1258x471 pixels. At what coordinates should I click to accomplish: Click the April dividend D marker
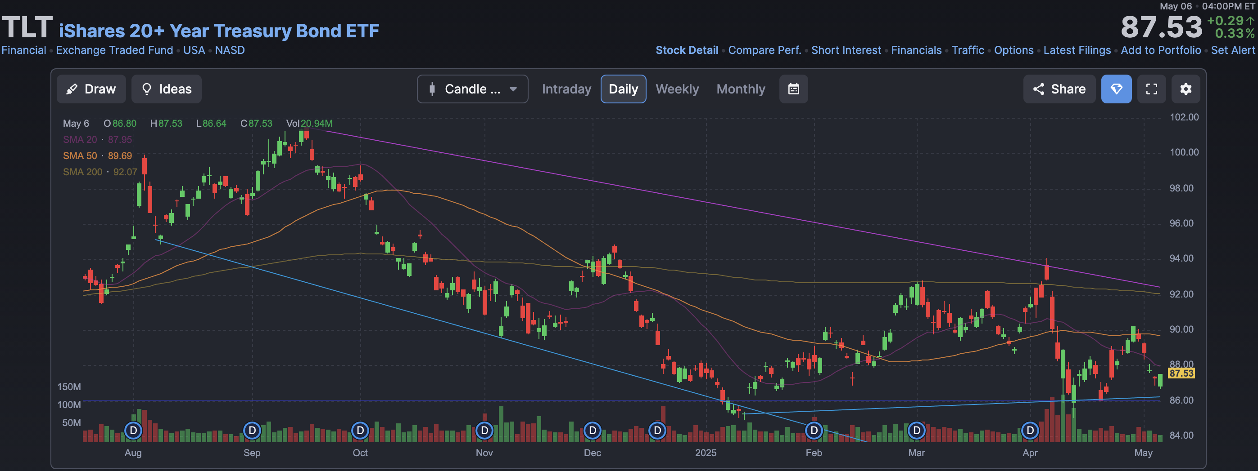tap(1030, 431)
